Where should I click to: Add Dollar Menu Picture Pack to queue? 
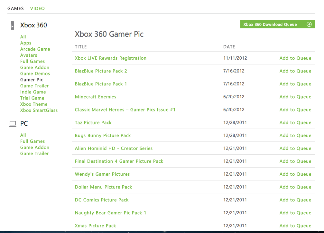click(x=295, y=187)
